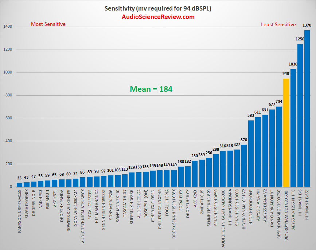This screenshot has width=316, height=250.
Task: Select the 'AUDIO TECHNICA ATH-ADX5000' axis label
Action: (223, 218)
